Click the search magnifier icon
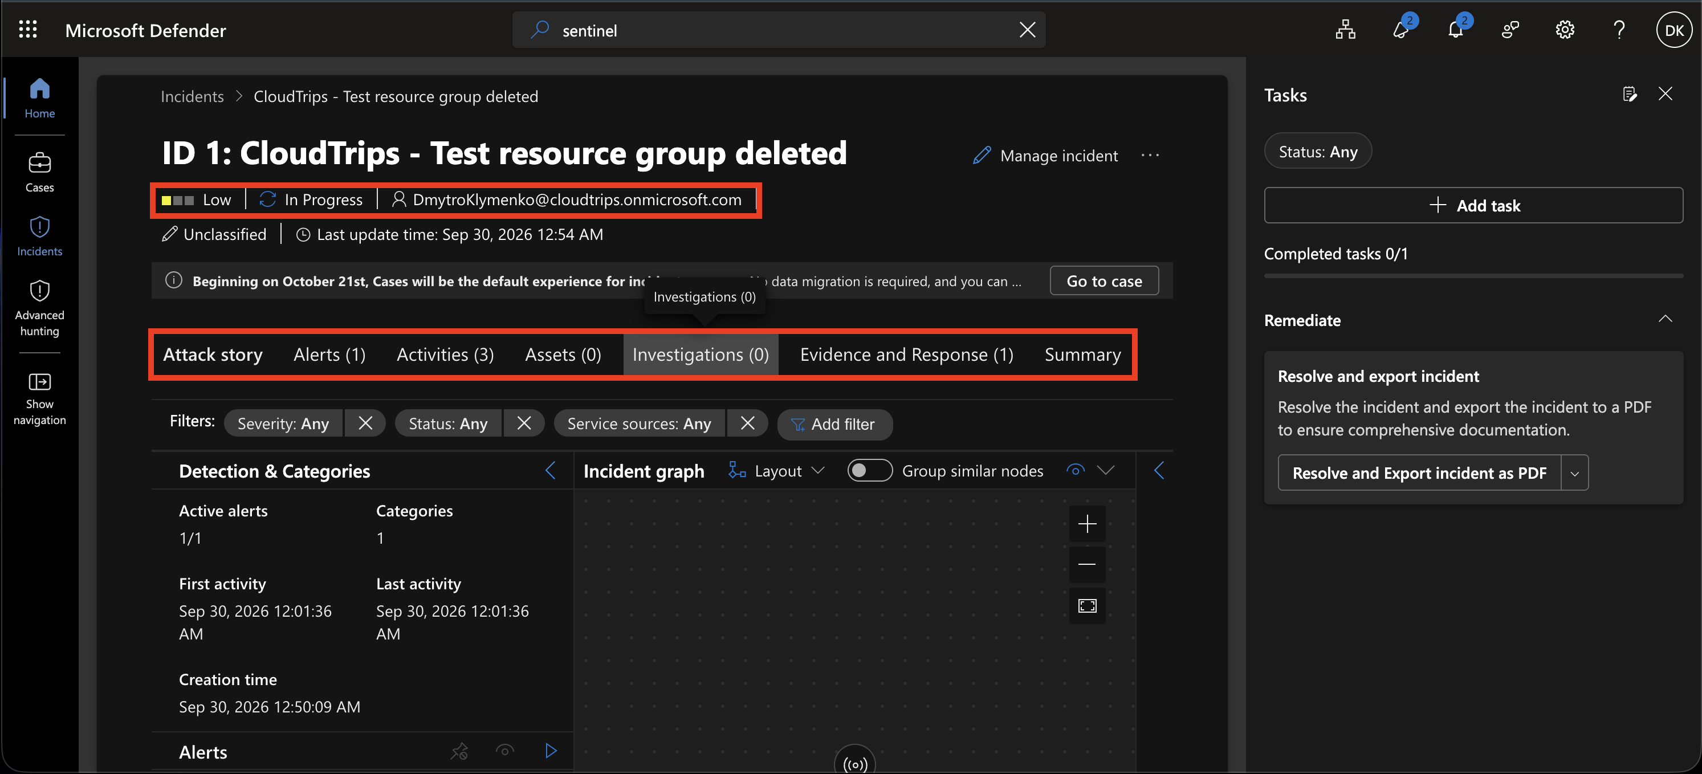 point(540,30)
